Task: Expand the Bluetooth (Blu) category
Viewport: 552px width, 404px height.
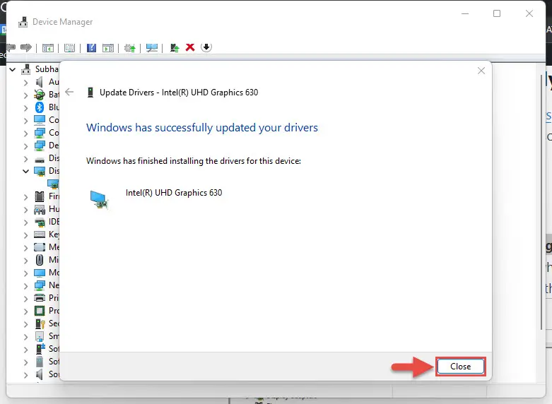Action: click(25, 107)
